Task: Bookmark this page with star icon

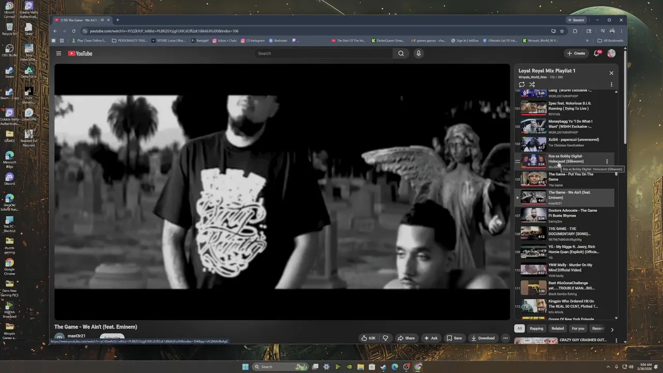Action: 562,31
